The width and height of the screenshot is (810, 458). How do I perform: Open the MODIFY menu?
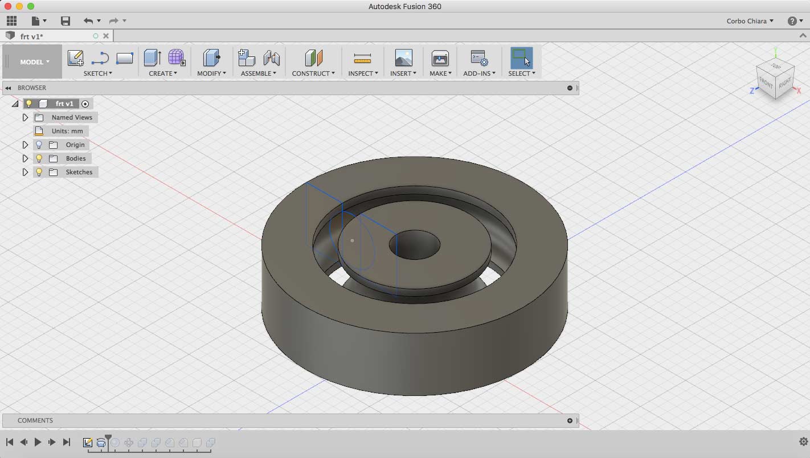click(211, 73)
